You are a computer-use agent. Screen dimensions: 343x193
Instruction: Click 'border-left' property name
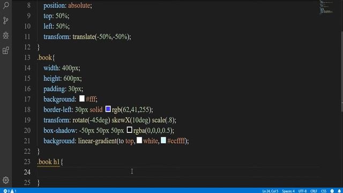57,109
